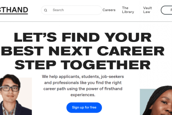
Task: Click the "BEST NEXT CAREER" headline line
Action: pos(83,51)
